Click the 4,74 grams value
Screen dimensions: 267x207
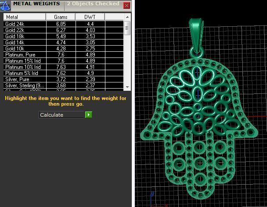pos(61,43)
